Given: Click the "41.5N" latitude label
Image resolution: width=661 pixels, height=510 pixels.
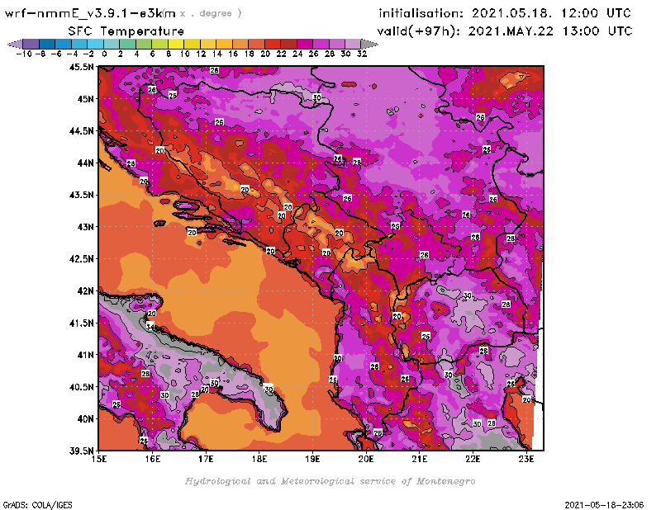Looking at the screenshot, I should pos(81,323).
